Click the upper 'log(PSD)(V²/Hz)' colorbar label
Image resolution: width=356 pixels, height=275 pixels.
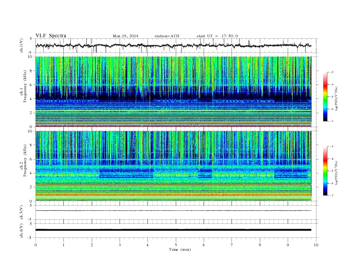coord(337,99)
